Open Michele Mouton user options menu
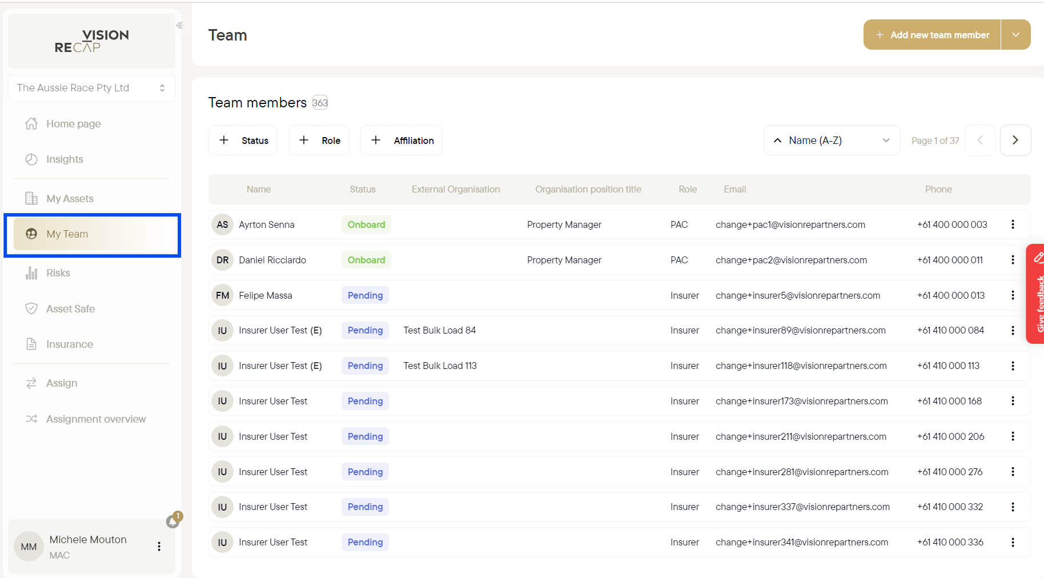The image size is (1044, 578). pyautogui.click(x=159, y=547)
